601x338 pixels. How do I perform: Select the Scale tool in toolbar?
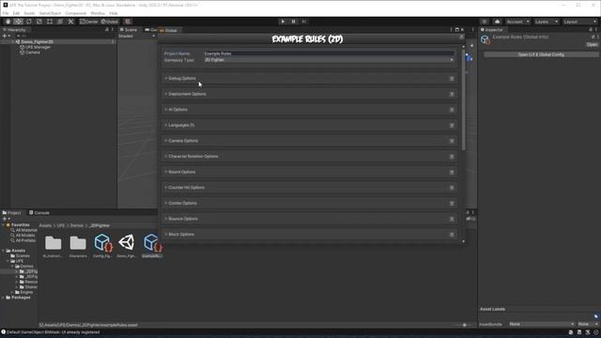(39, 22)
